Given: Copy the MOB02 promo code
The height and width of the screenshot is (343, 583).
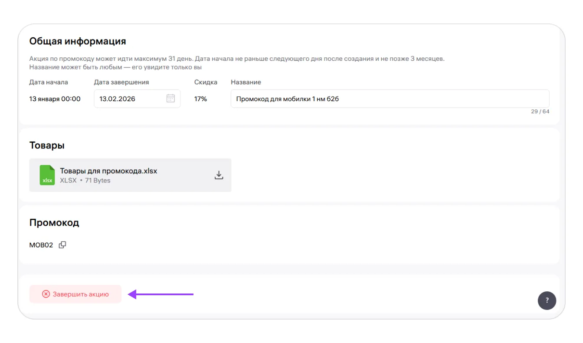Looking at the screenshot, I should pos(62,245).
